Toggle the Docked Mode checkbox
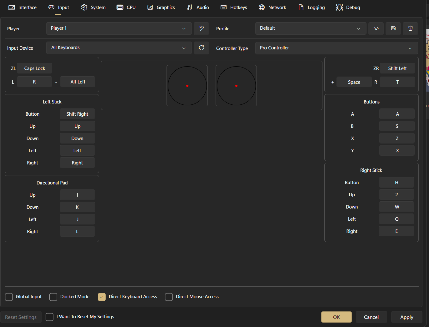Image resolution: width=429 pixels, height=327 pixels. [x=53, y=297]
